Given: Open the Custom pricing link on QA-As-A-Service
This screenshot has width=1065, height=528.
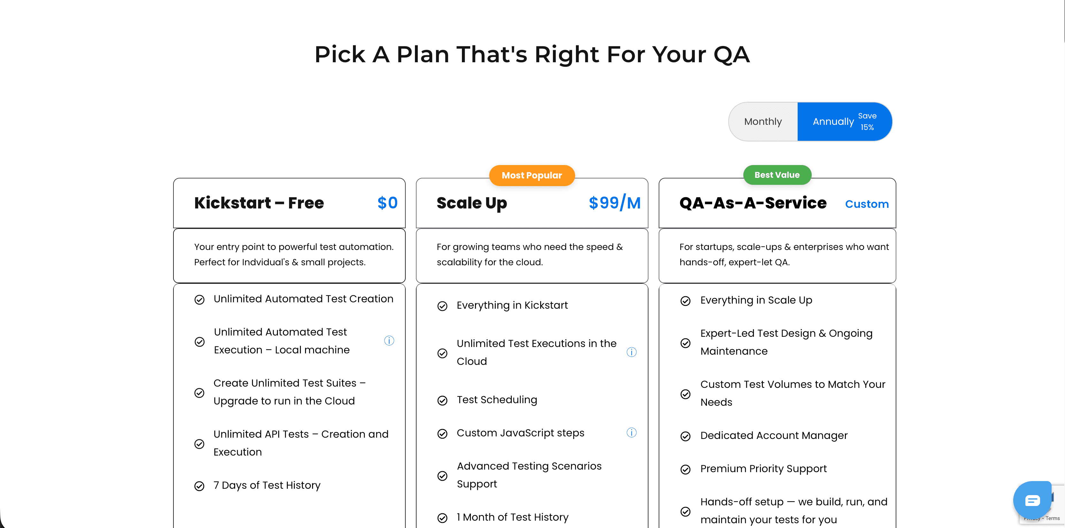Looking at the screenshot, I should 867,204.
